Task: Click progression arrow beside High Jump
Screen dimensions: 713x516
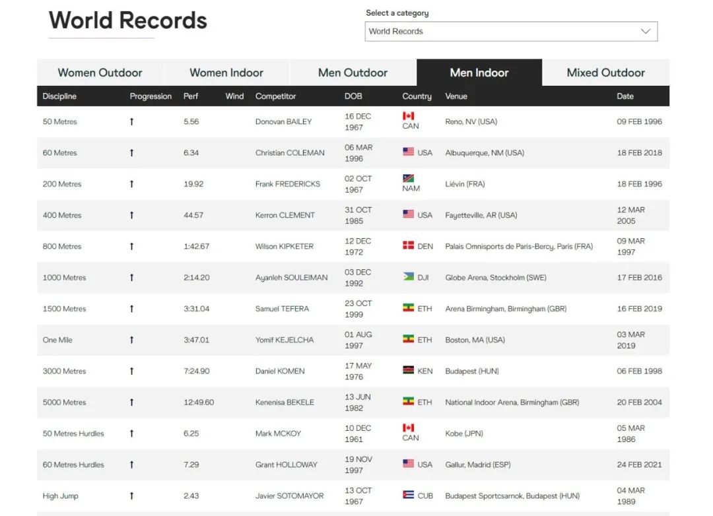Action: (131, 496)
